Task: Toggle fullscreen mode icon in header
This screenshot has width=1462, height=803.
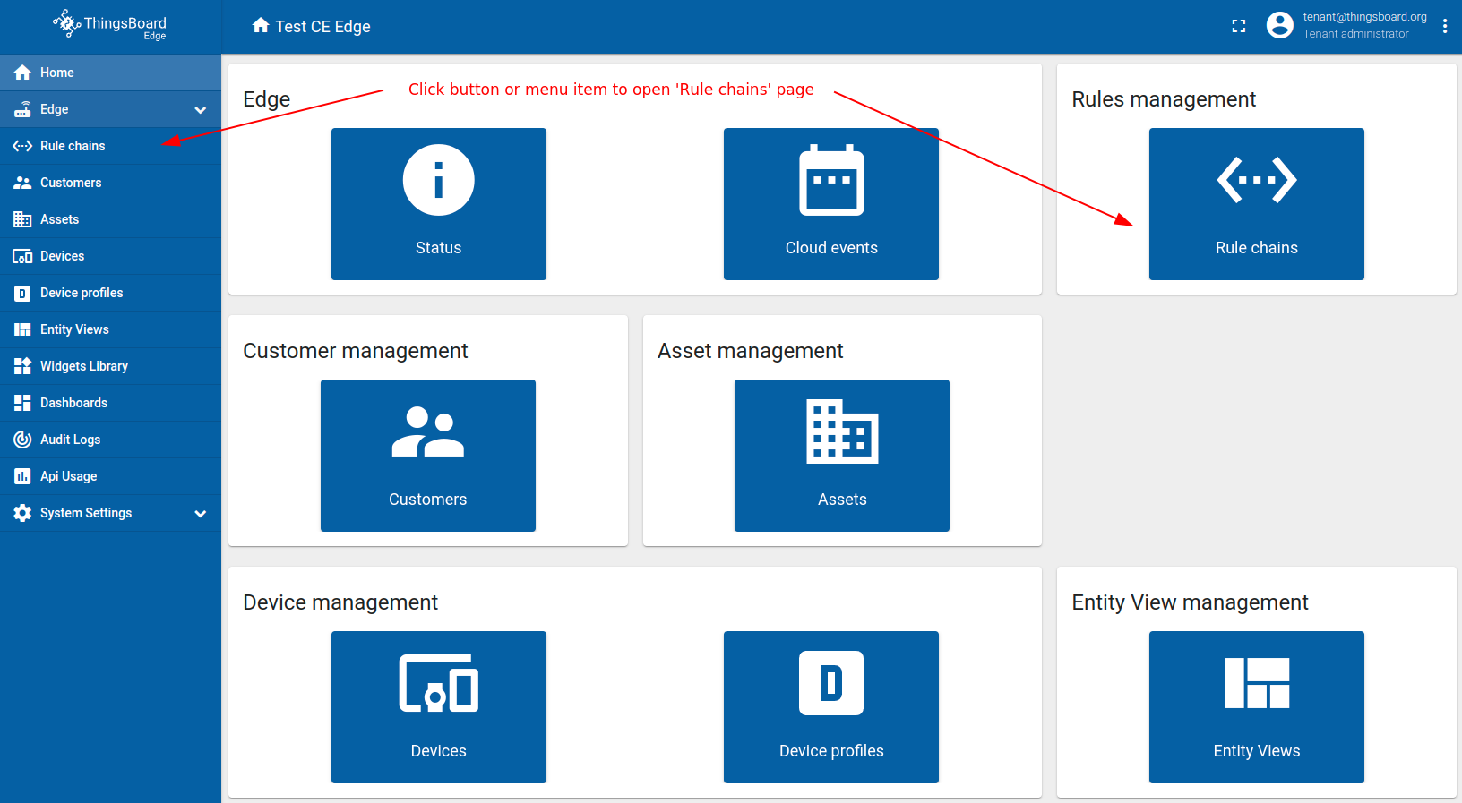Action: (x=1239, y=26)
